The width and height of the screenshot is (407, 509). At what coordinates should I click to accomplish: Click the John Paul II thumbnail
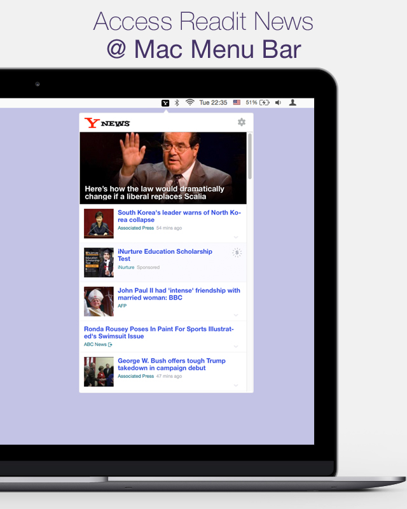click(x=99, y=301)
